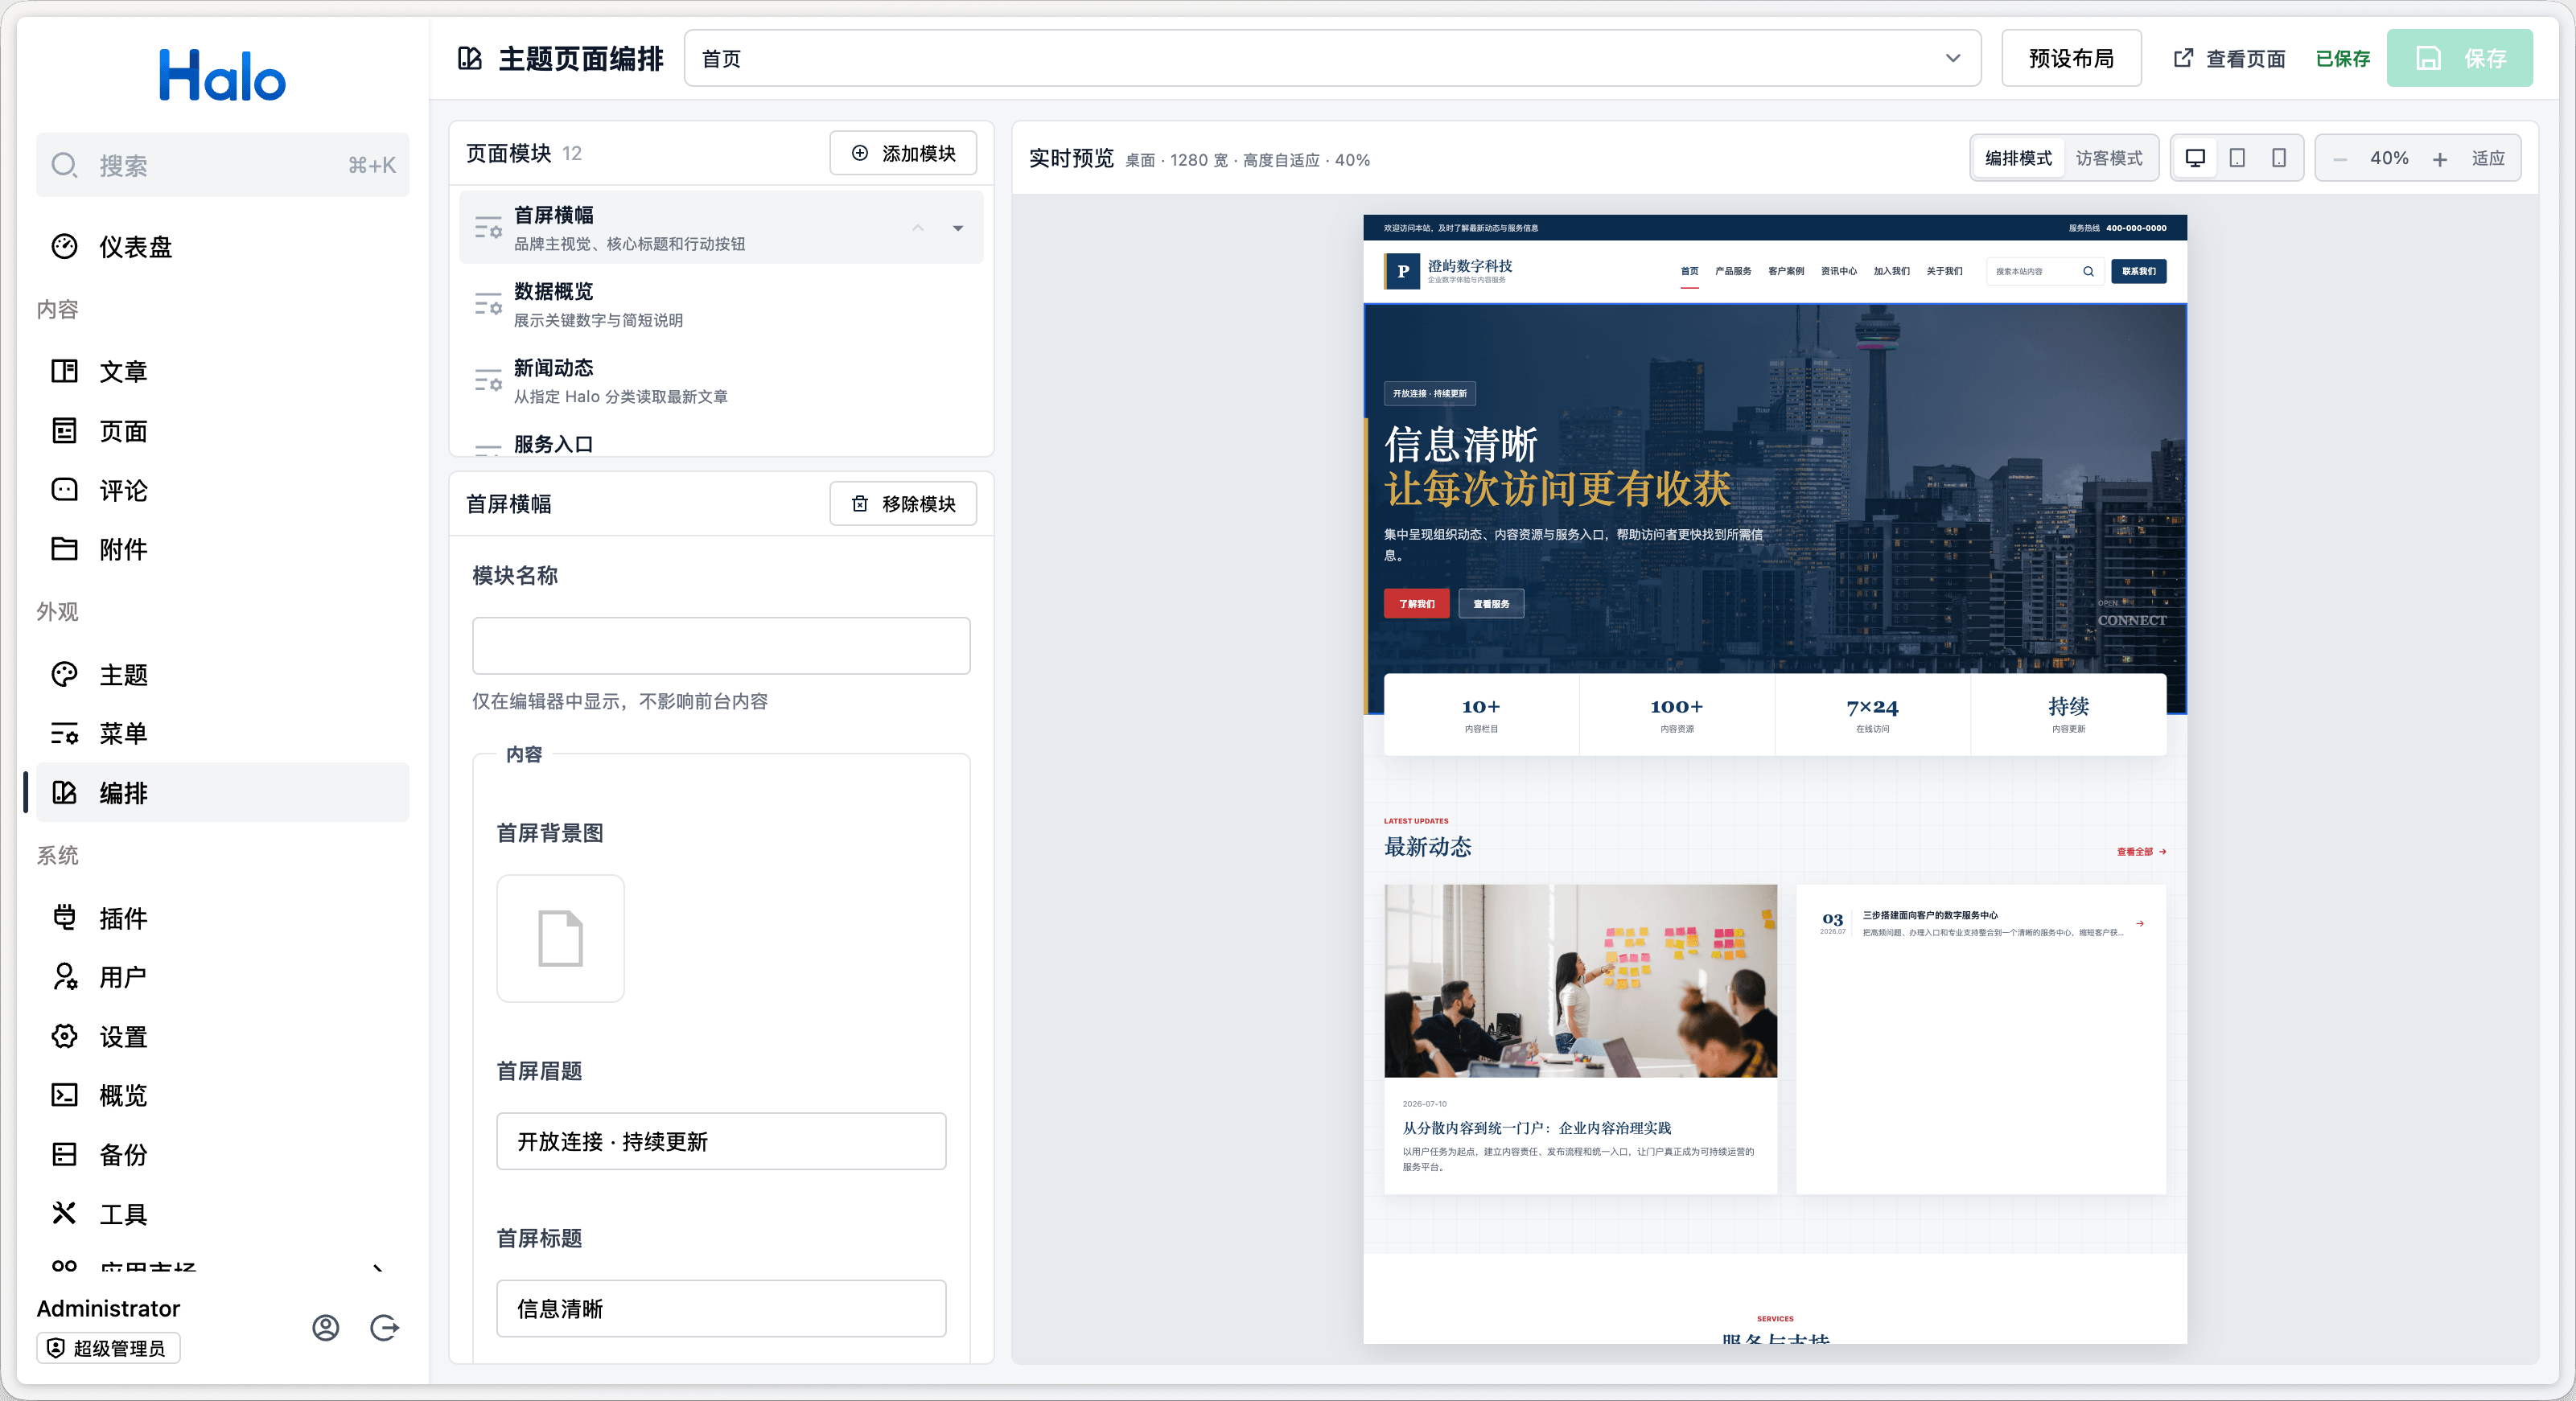Switch to 访客模式 mode
The height and width of the screenshot is (1401, 2576).
pos(2109,158)
